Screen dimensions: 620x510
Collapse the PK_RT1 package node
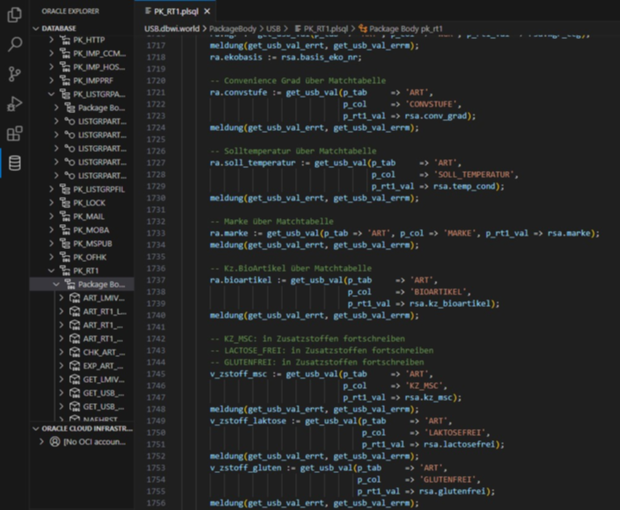pyautogui.click(x=52, y=270)
